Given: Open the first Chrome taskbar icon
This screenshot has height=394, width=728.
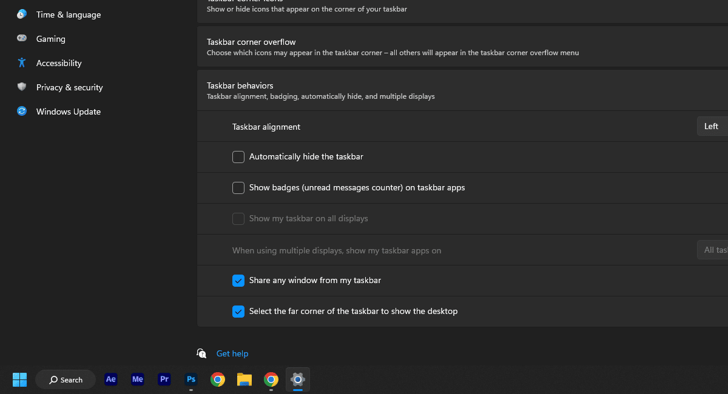Looking at the screenshot, I should tap(218, 379).
